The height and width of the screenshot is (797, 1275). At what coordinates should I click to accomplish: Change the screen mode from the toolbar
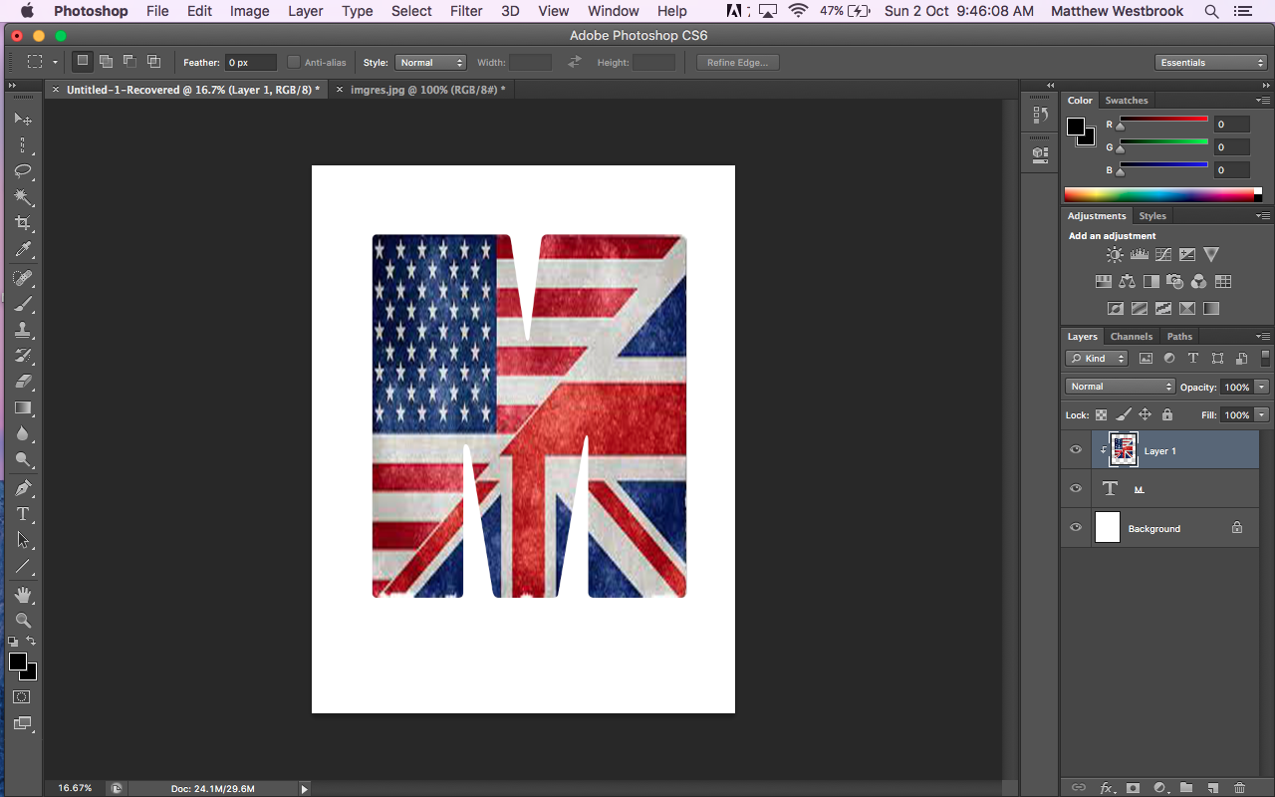pos(22,724)
